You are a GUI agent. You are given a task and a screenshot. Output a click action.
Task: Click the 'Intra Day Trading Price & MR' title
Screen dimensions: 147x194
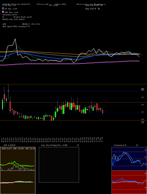pos(54,145)
